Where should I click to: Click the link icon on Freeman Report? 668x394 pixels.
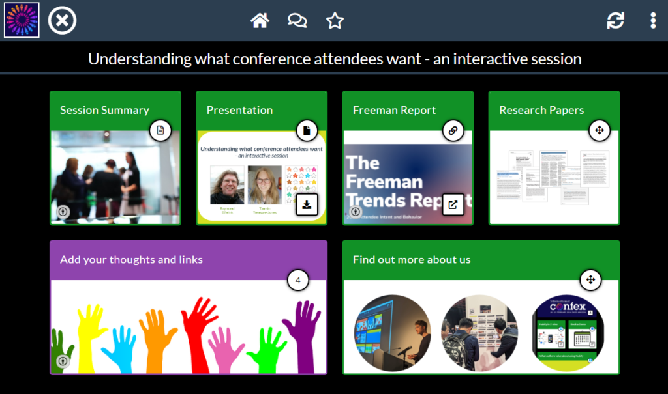click(x=453, y=130)
